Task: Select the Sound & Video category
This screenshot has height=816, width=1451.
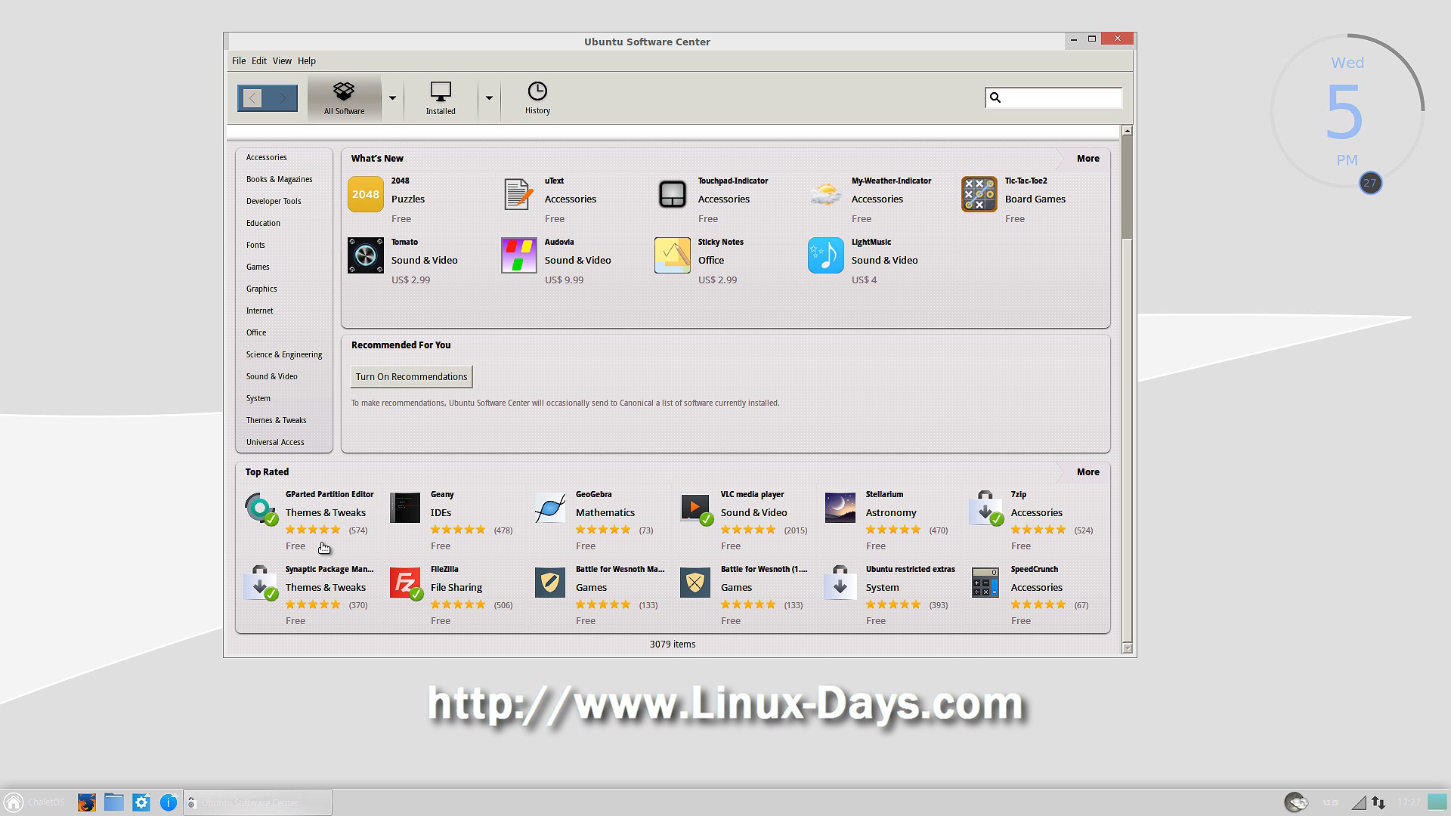Action: coord(272,376)
